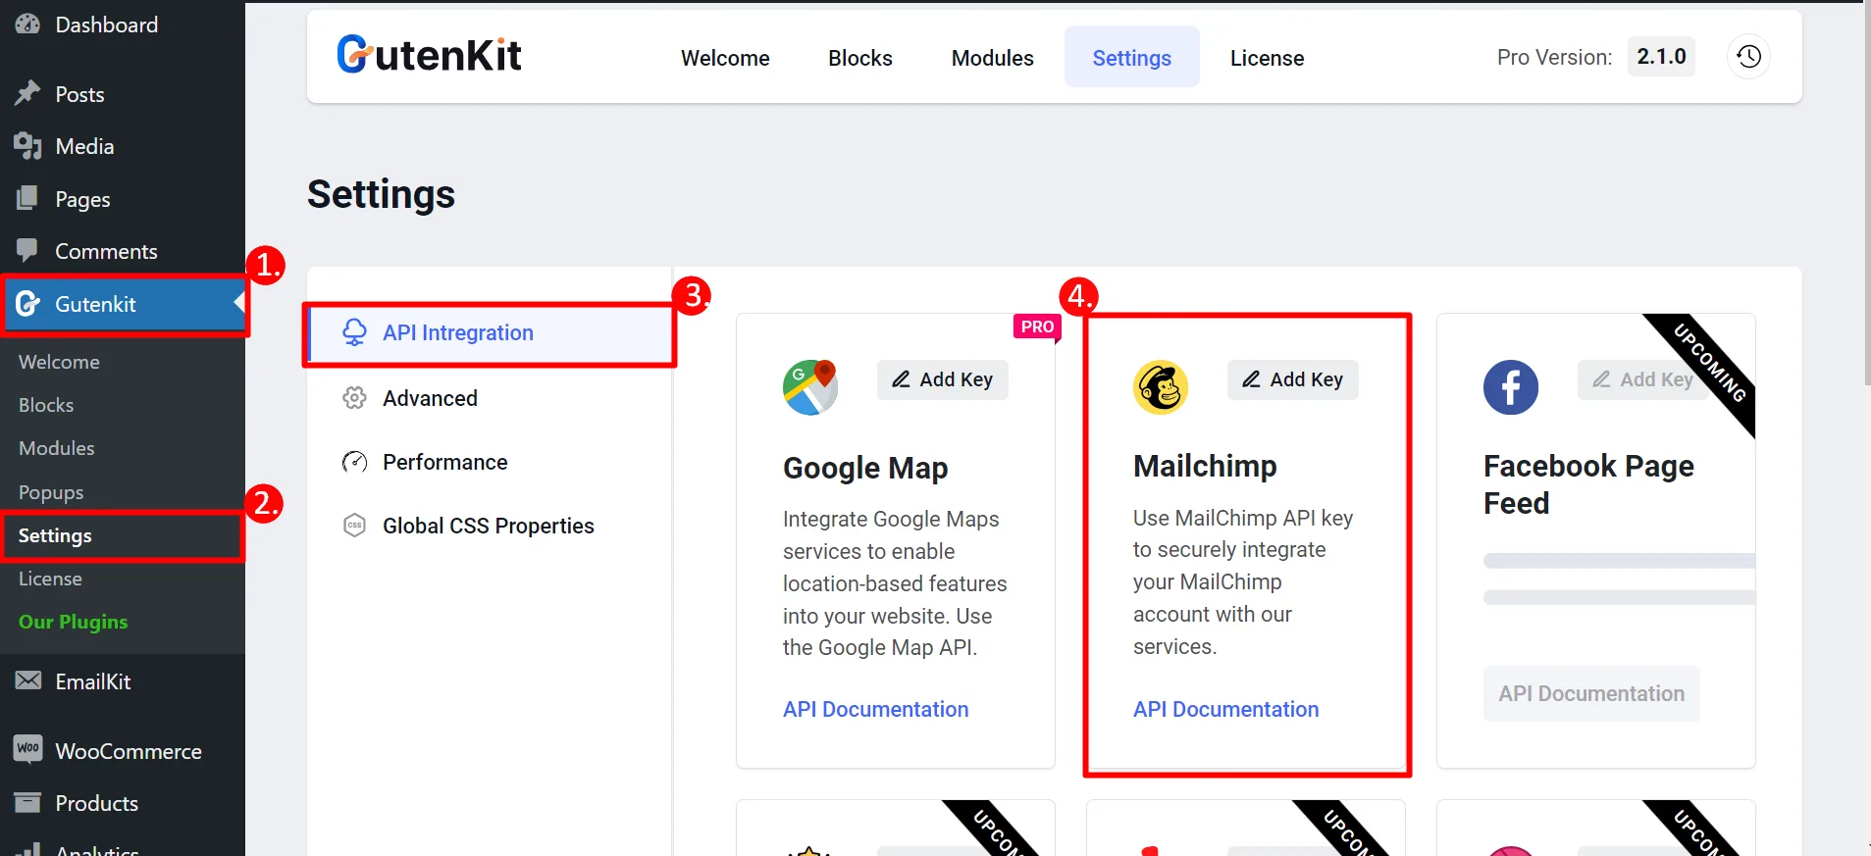Add Key for Mailchimp
The image size is (1871, 856).
tap(1293, 379)
